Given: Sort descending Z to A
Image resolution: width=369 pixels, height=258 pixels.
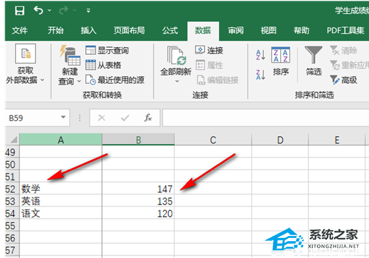Looking at the screenshot, I should point(261,75).
